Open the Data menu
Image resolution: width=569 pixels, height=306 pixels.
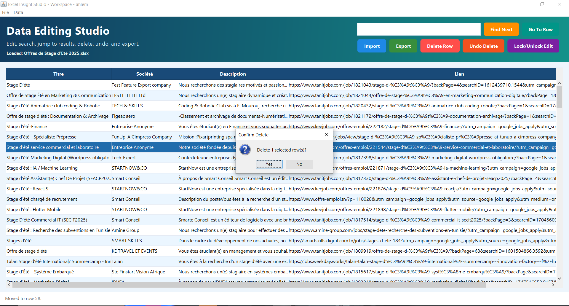coord(18,12)
